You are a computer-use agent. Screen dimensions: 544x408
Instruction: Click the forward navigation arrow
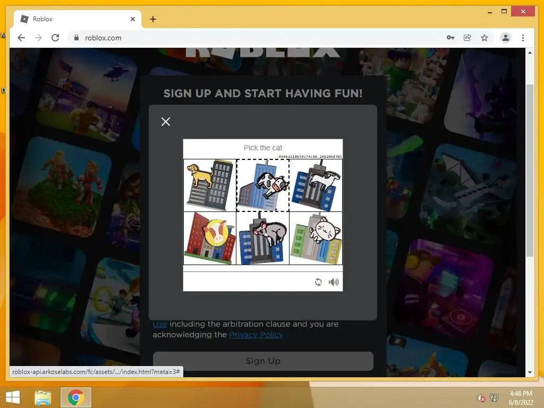click(x=38, y=38)
